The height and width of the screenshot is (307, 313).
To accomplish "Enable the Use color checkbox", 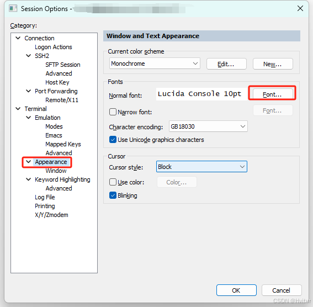I will [x=113, y=182].
